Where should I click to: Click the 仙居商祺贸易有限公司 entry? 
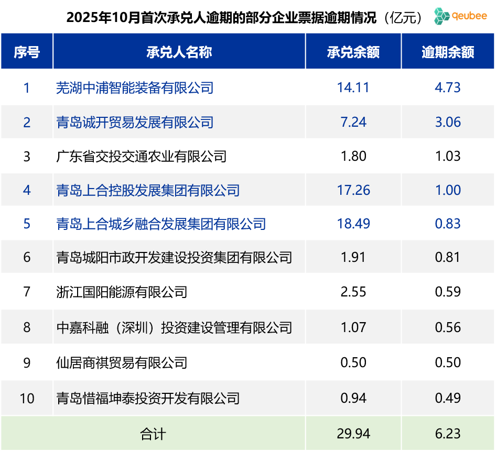[120, 362]
